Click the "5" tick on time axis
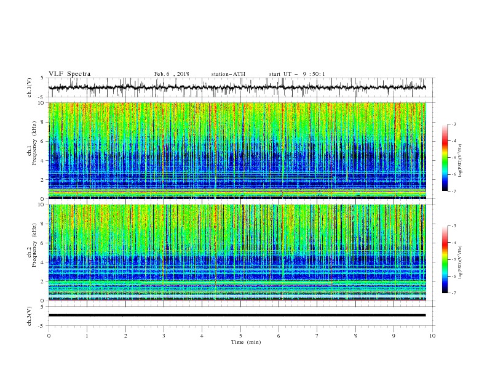 (x=240, y=336)
